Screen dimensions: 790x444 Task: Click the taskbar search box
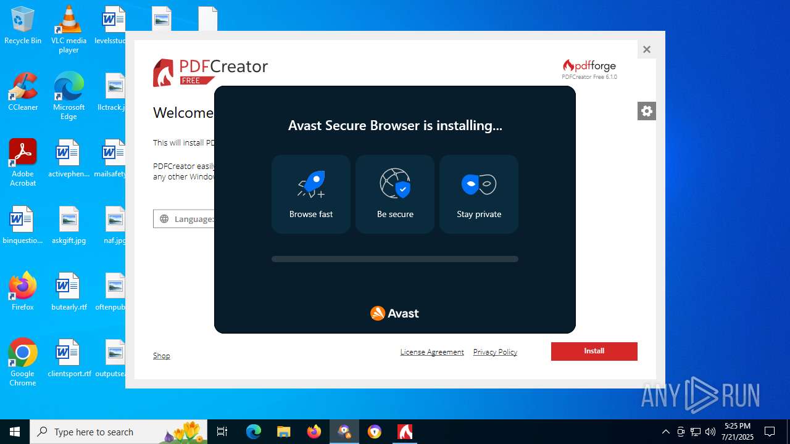point(119,432)
